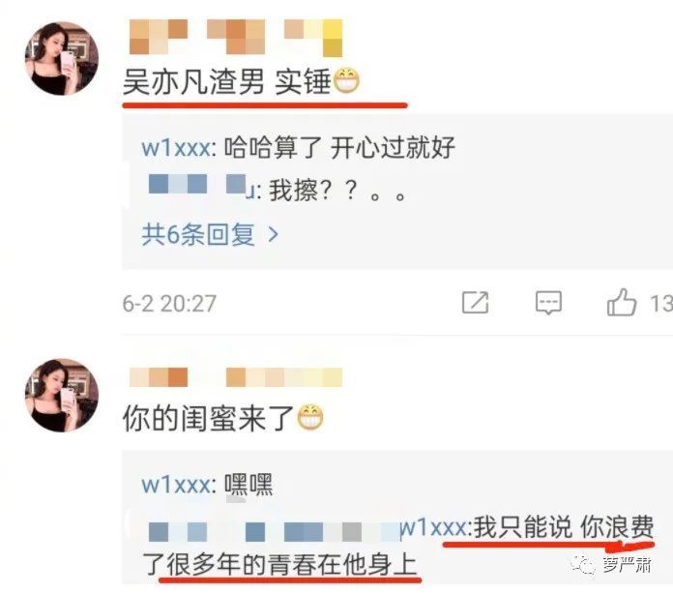This screenshot has width=673, height=594.
Task: Tap the share/repost icon under first comment
Action: tap(475, 303)
